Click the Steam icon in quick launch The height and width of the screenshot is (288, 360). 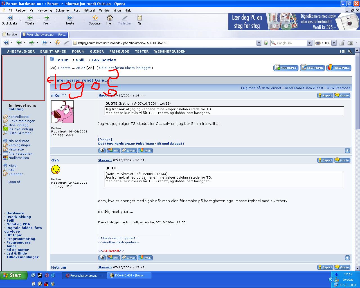pyautogui.click(x=40, y=275)
